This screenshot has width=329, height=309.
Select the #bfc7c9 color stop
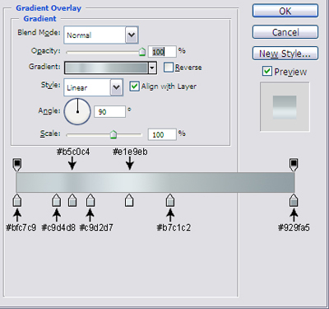(x=17, y=200)
